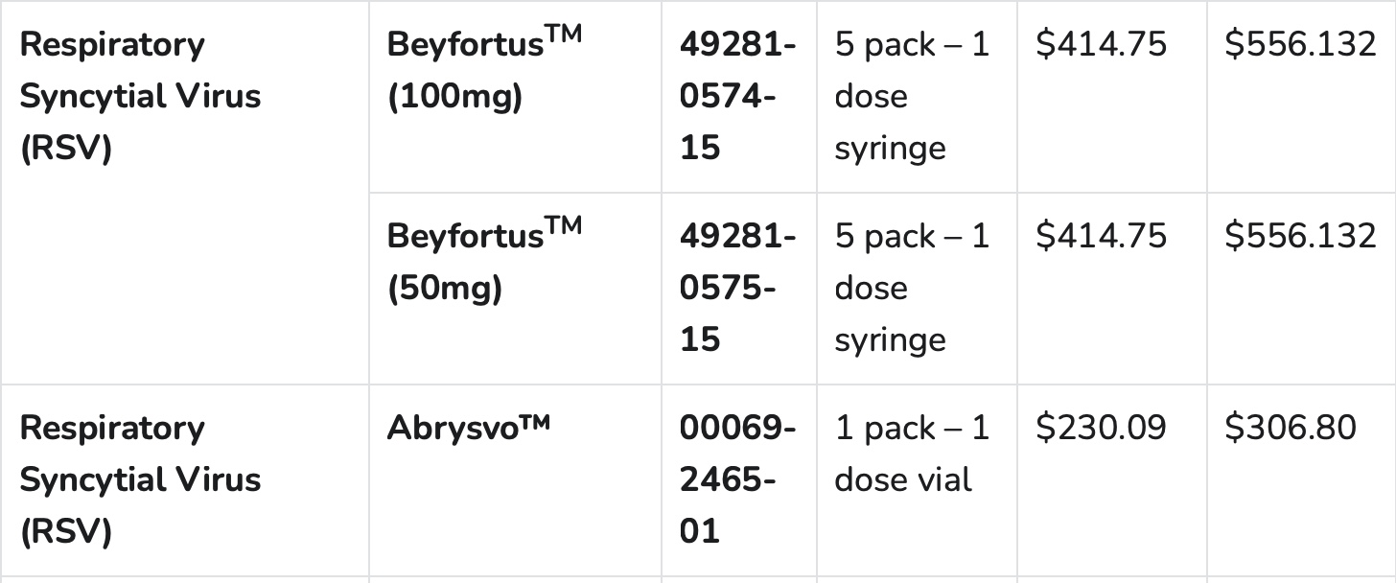Click NDC code 00069-2465-01
This screenshot has width=1396, height=583.
tap(737, 479)
